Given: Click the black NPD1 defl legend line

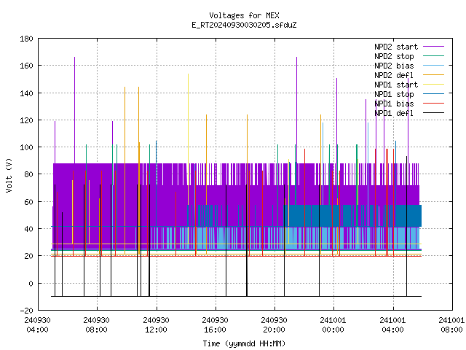Looking at the screenshot, I should pos(433,113).
